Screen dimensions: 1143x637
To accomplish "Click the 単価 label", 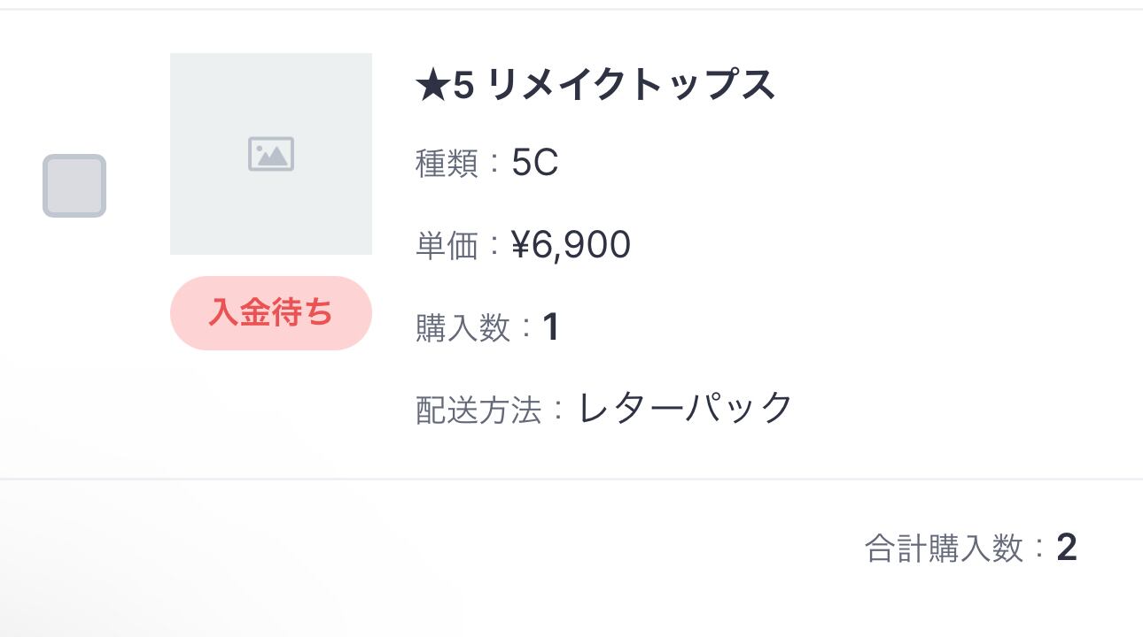I will pos(447,246).
